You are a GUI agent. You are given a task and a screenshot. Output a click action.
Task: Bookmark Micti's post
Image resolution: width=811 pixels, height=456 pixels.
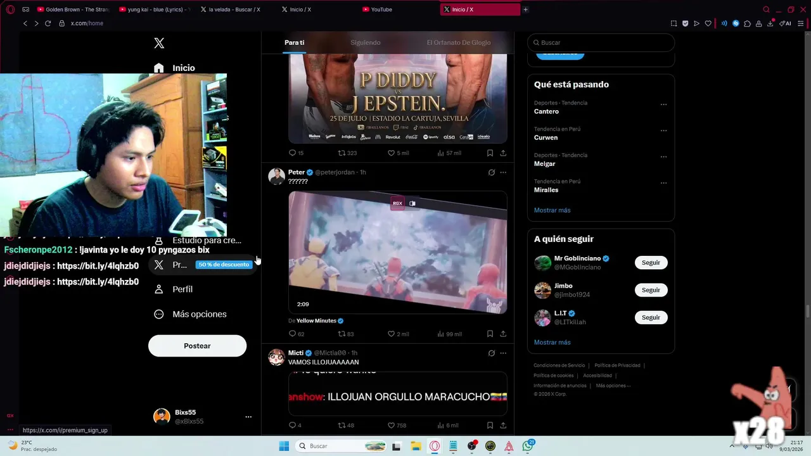pyautogui.click(x=490, y=426)
